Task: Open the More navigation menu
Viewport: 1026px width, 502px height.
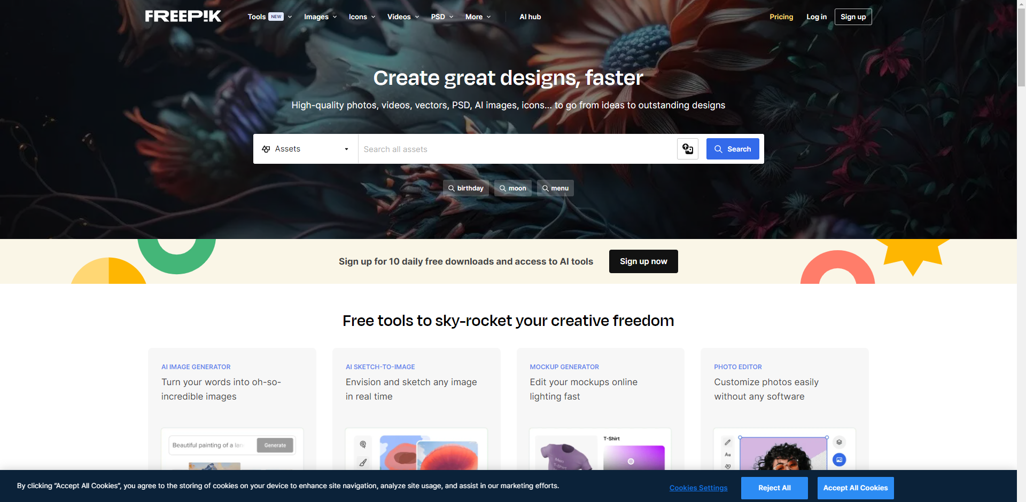Action: coord(478,17)
